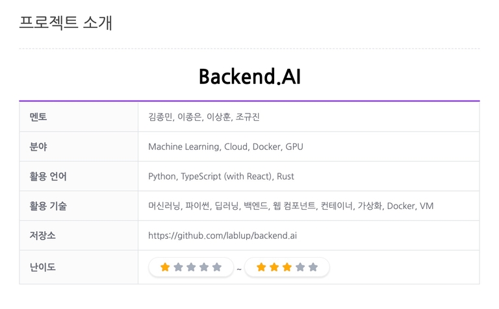The width and height of the screenshot is (499, 309).
Task: Click the 난이도 row label
Action: [x=42, y=267]
